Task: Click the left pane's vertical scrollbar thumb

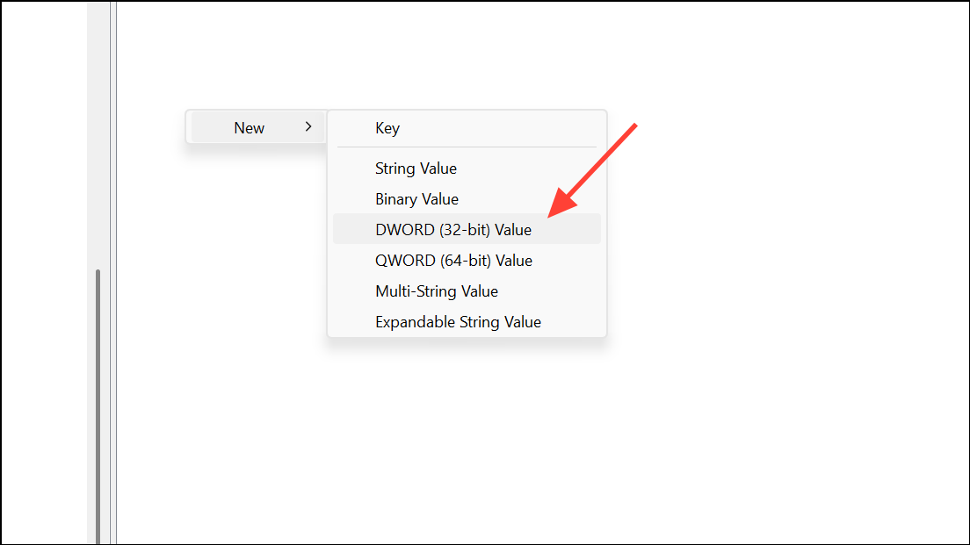Action: 98,404
